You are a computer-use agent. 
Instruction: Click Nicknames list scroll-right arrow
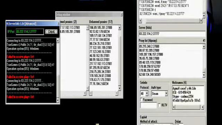tap(203, 107)
